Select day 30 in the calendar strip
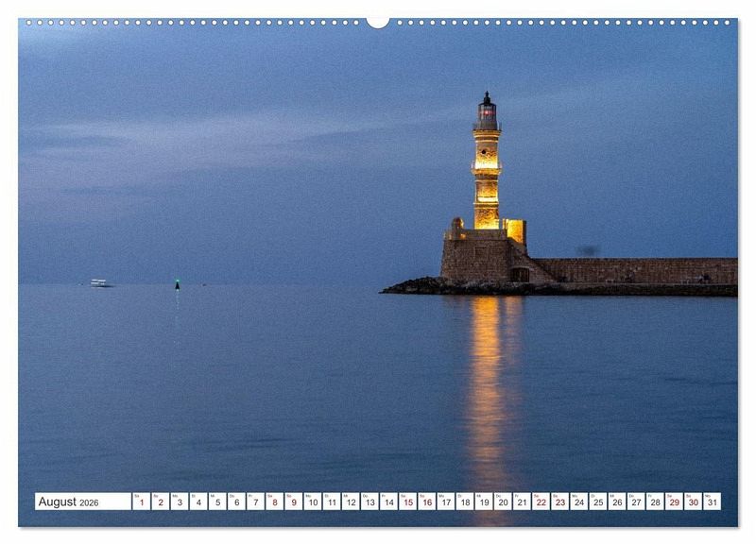756x545 pixels. click(x=694, y=502)
